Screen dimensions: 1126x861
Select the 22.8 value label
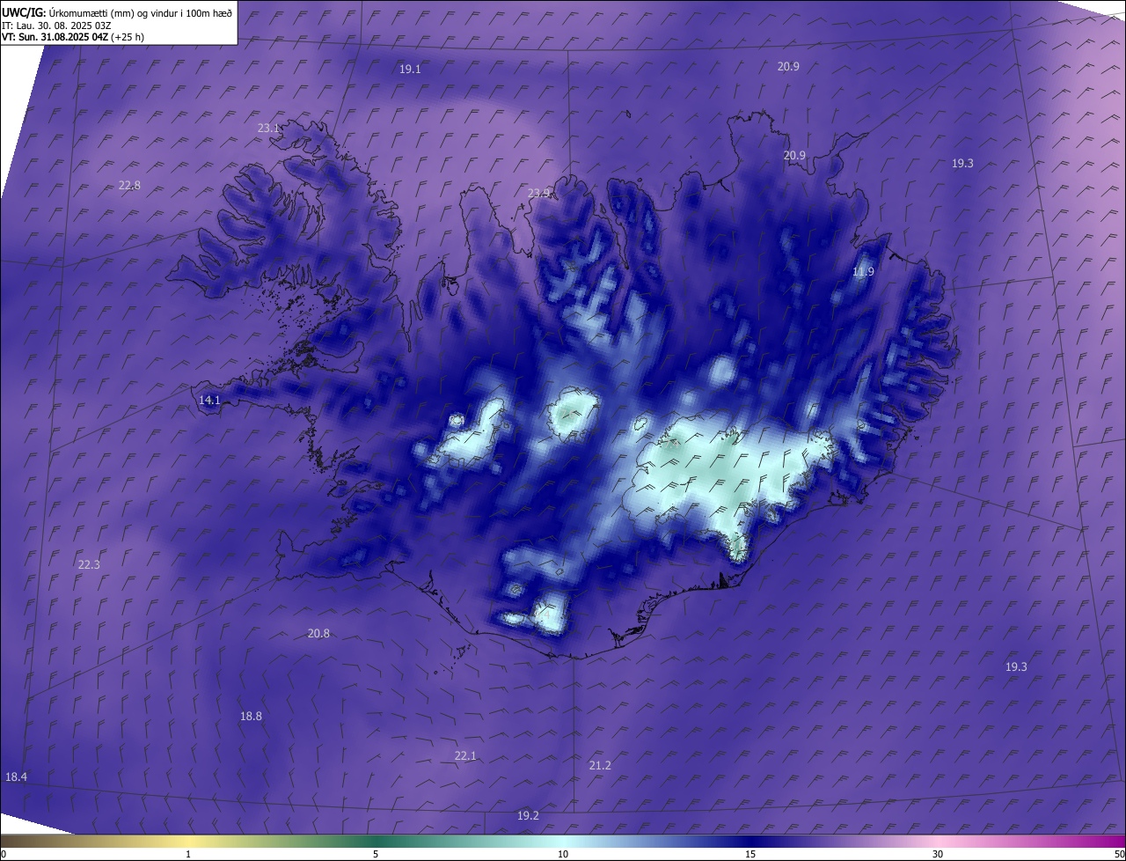coord(129,185)
